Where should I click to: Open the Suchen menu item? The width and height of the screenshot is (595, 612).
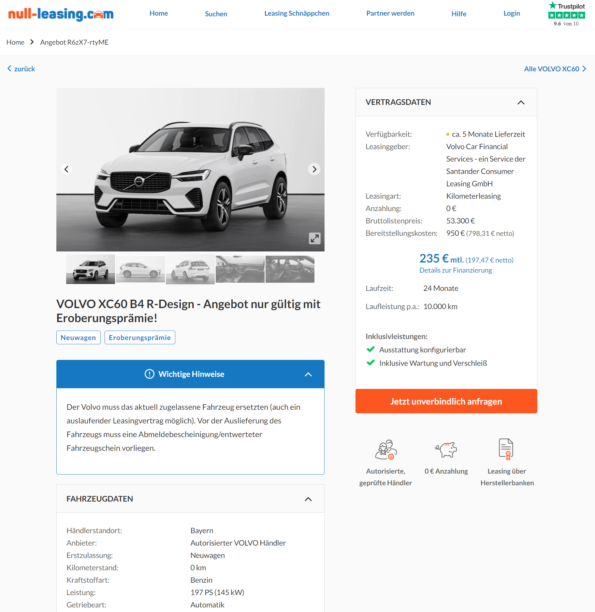pyautogui.click(x=216, y=14)
